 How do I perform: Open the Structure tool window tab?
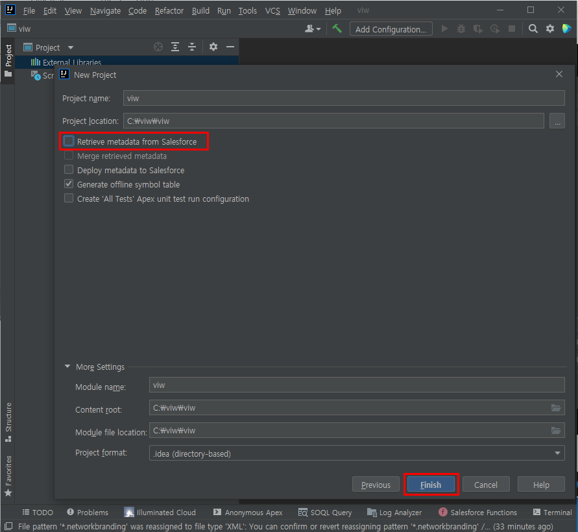pos(8,422)
